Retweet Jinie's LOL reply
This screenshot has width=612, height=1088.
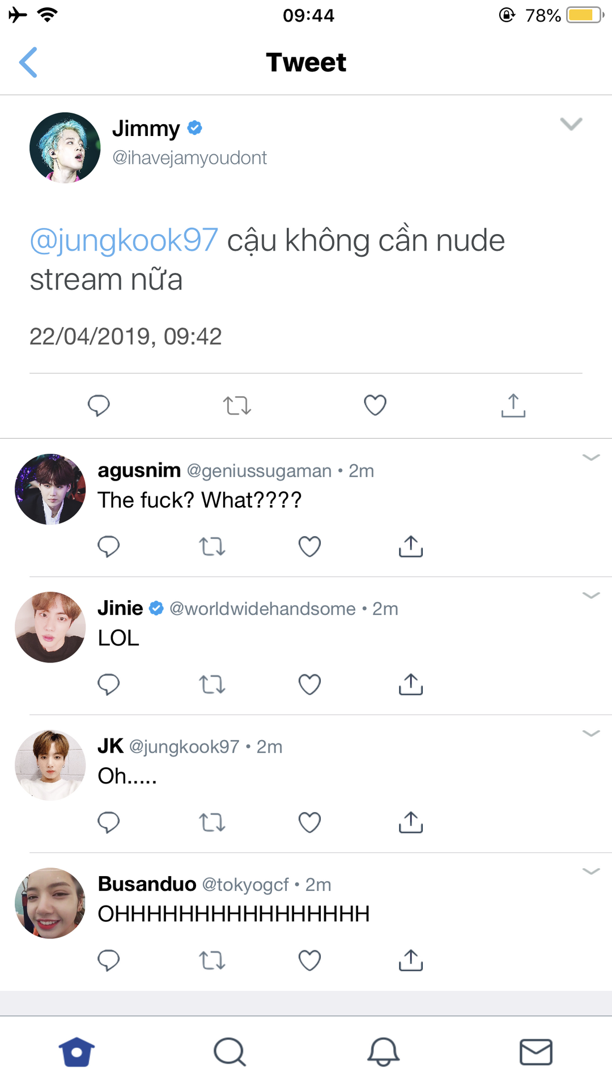coord(212,685)
